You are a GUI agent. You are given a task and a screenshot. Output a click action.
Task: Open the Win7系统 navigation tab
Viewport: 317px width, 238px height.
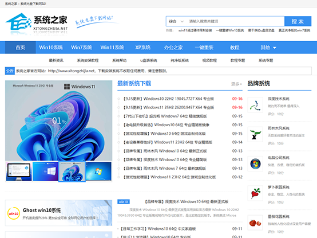[x=81, y=48]
